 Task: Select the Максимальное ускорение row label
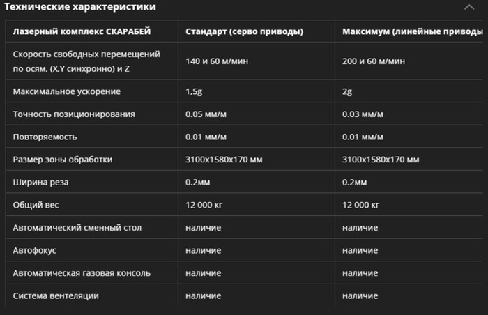tap(67, 91)
